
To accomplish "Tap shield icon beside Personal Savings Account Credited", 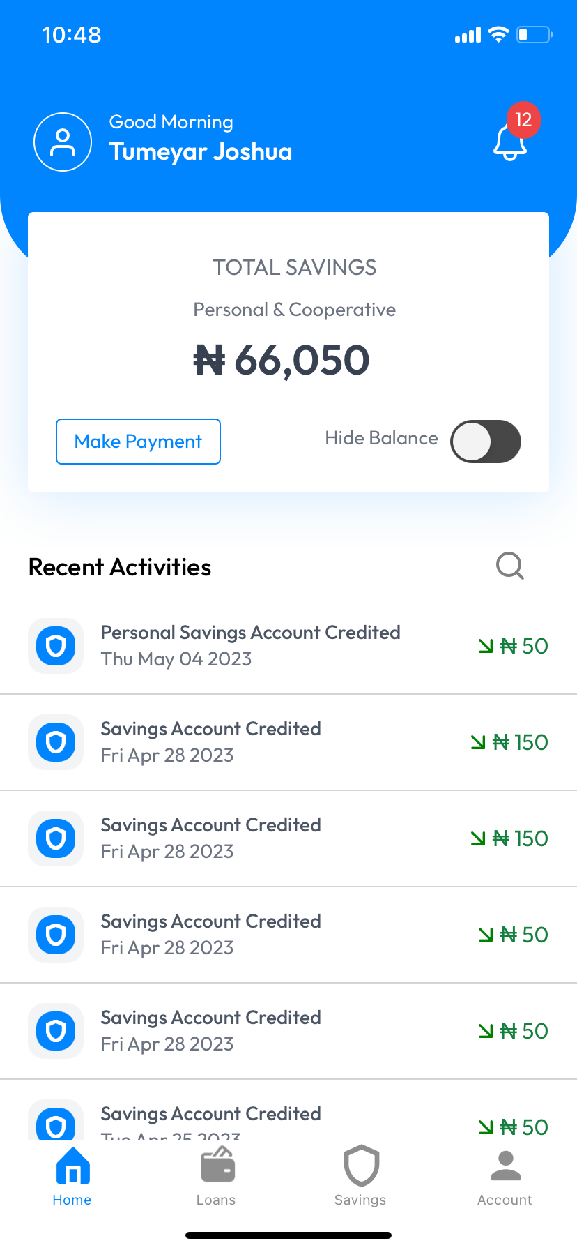I will (56, 646).
